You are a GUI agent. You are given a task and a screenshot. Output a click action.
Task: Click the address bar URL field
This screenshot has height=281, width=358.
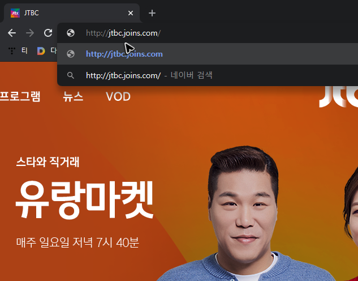[208, 33]
